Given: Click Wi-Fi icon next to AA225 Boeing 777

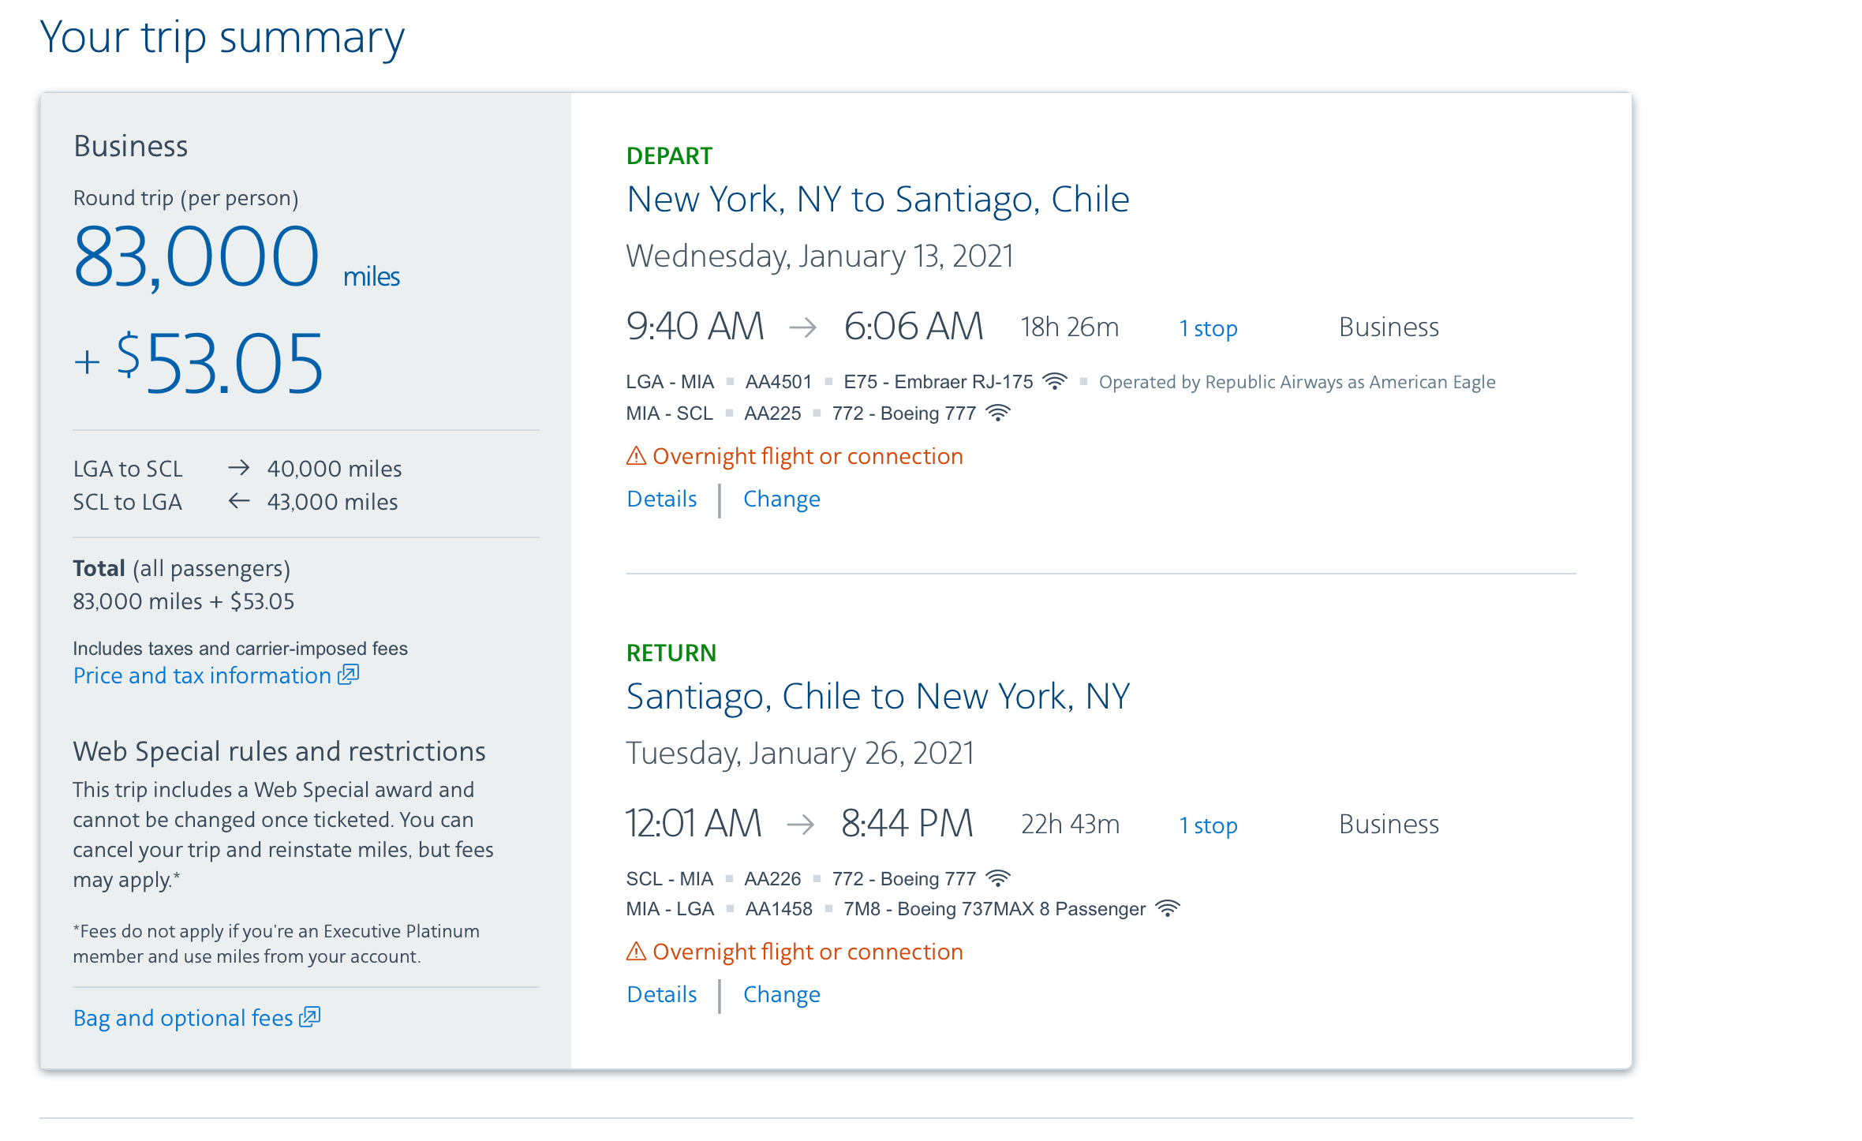Looking at the screenshot, I should (998, 413).
